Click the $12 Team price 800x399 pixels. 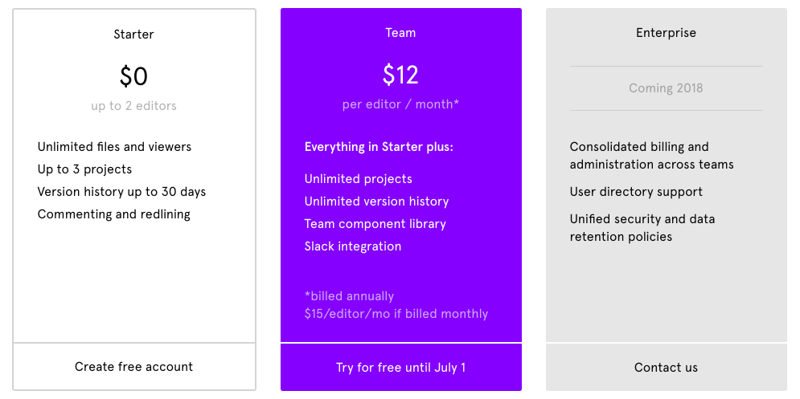[400, 75]
